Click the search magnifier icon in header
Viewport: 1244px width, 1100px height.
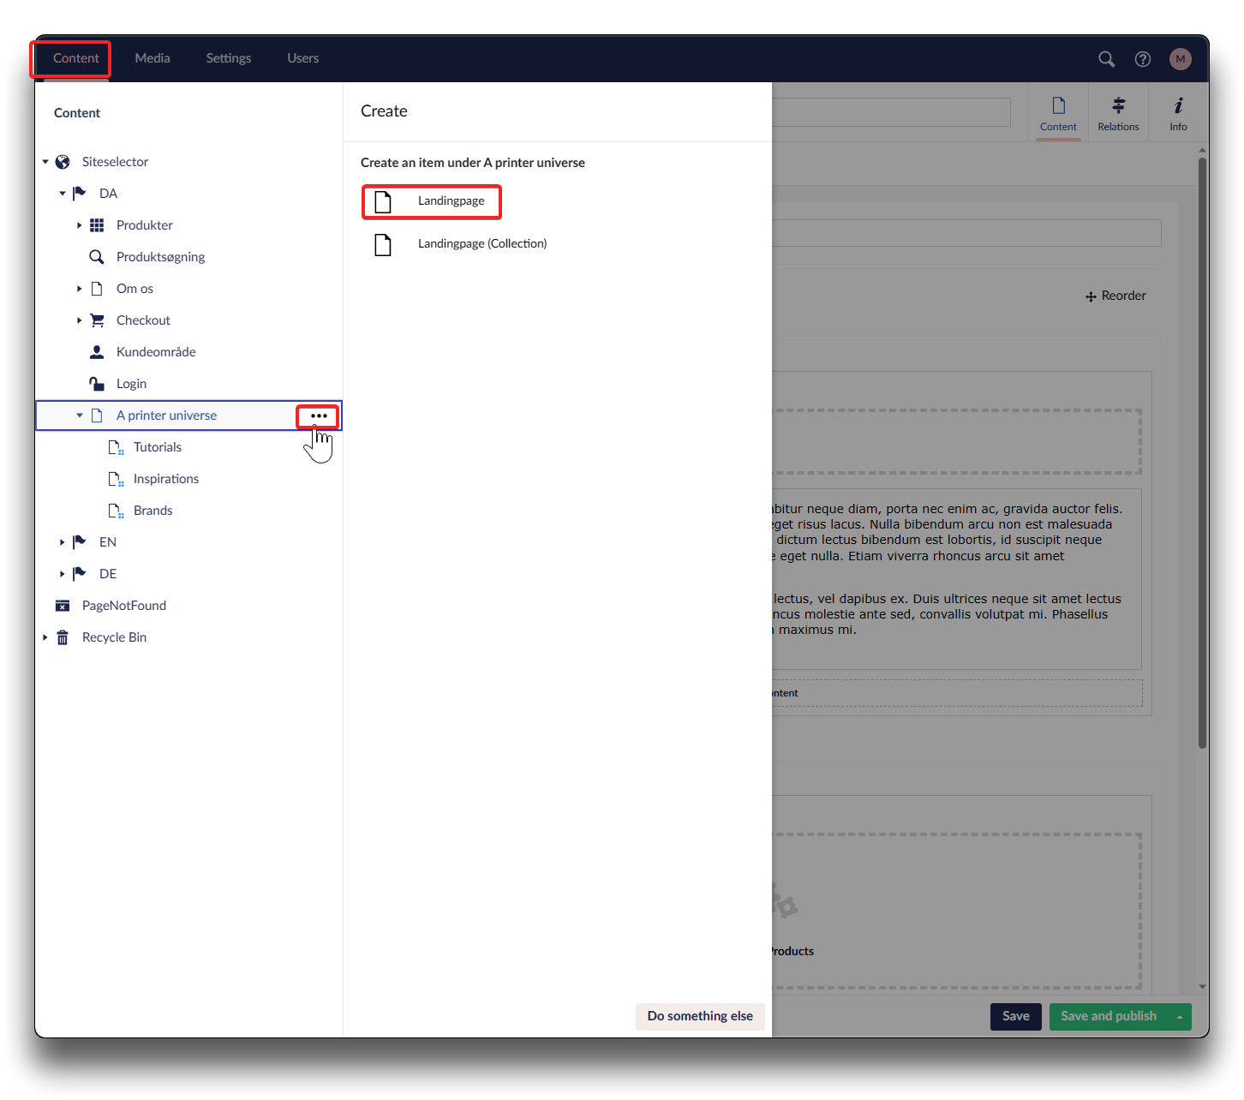point(1106,59)
